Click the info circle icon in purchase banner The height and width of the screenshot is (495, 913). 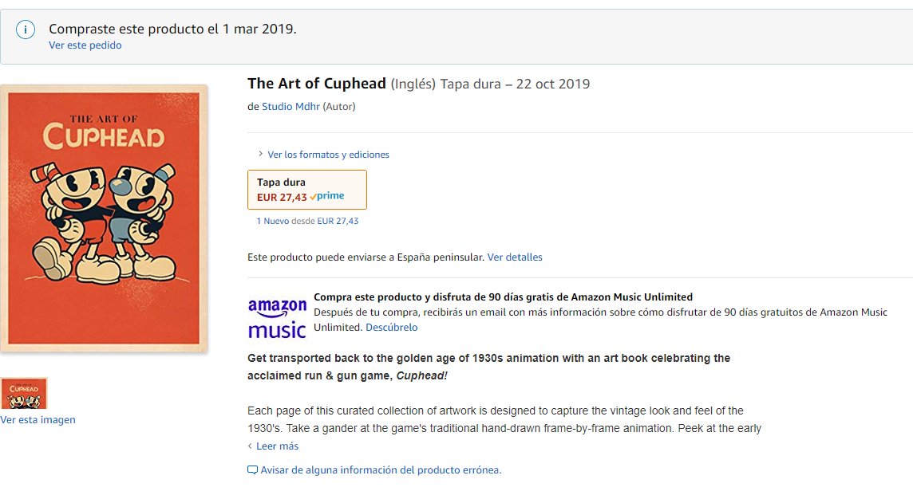25,29
